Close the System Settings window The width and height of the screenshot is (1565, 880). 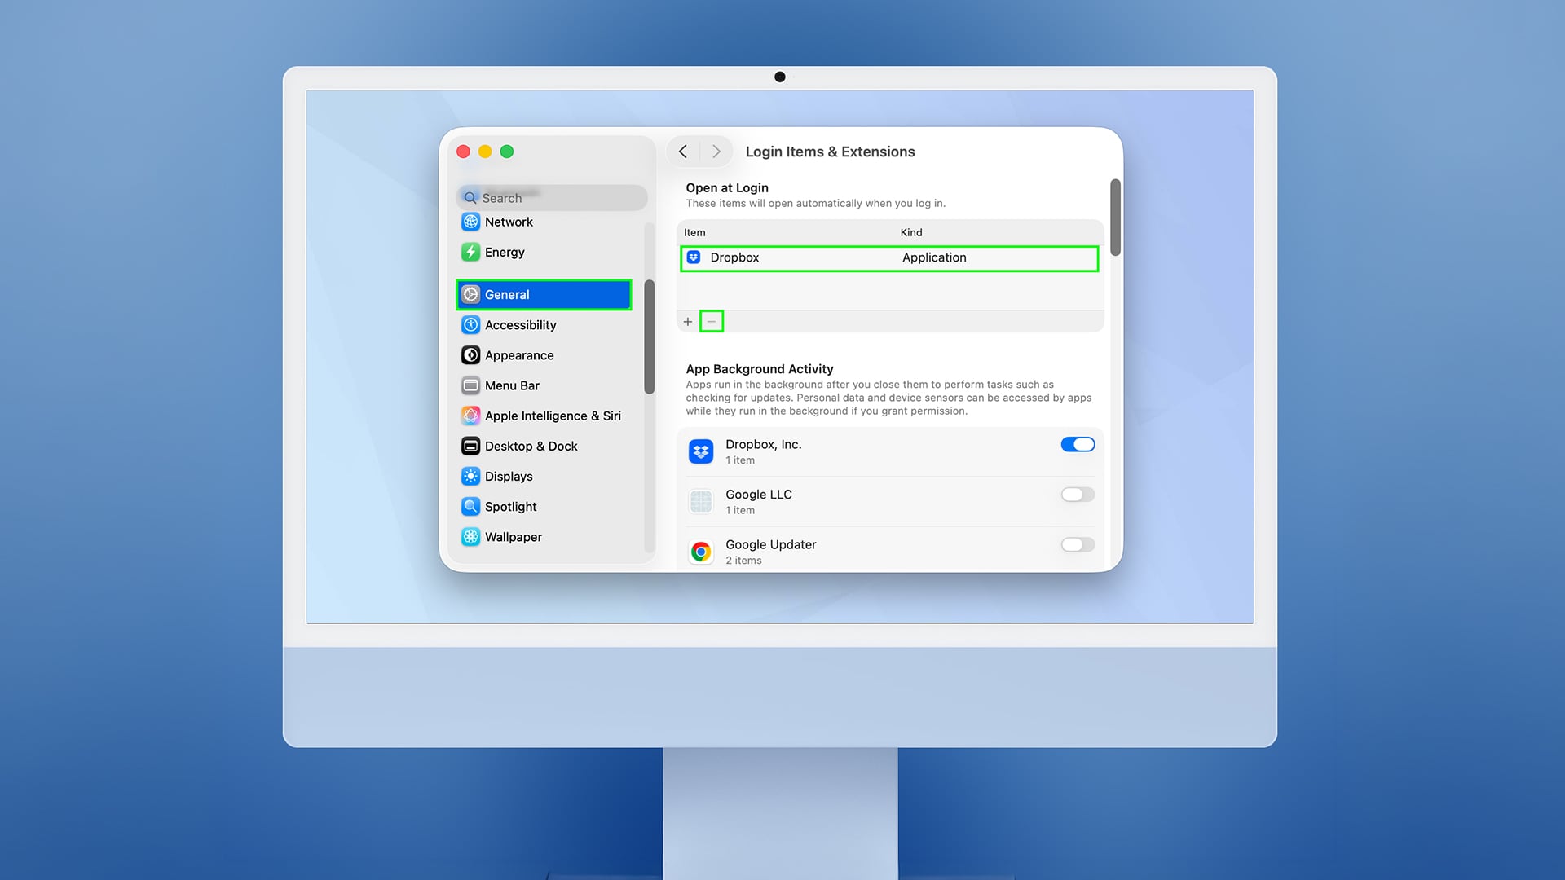click(463, 152)
